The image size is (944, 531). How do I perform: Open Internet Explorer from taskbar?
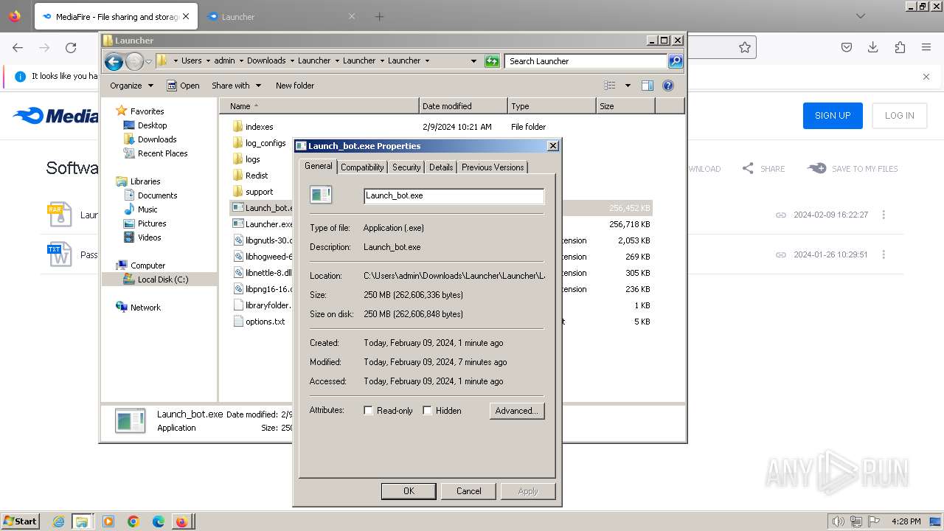coord(58,521)
